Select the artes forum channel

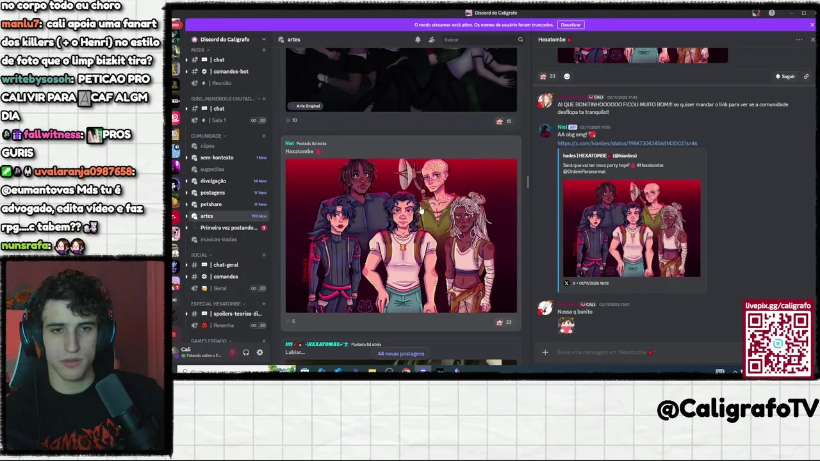pyautogui.click(x=228, y=216)
